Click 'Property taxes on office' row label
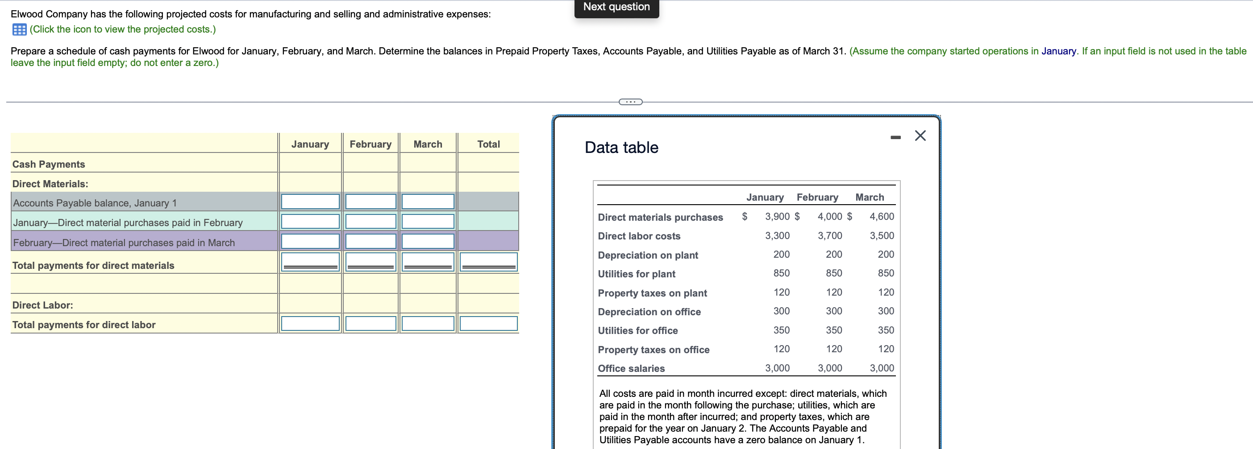The width and height of the screenshot is (1253, 449). 653,350
